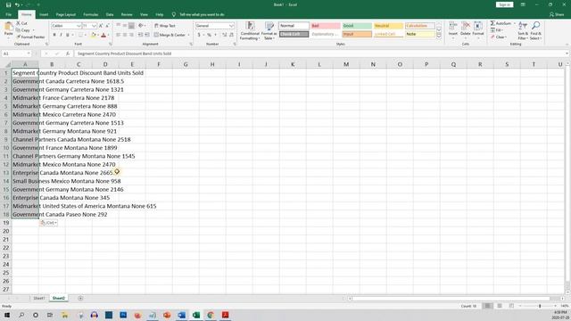This screenshot has height=321, width=571.
Task: Apply the Neutral cell style
Action: 388,26
